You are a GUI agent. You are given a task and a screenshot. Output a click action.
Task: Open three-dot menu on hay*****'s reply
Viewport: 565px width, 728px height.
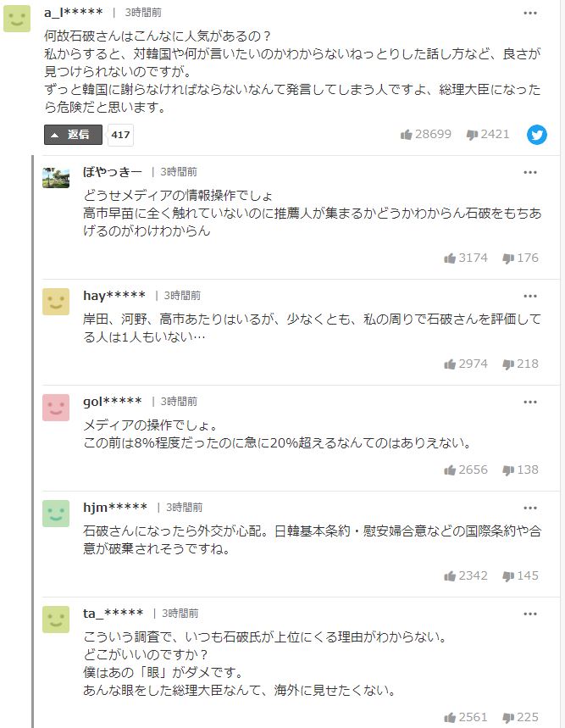(x=530, y=296)
